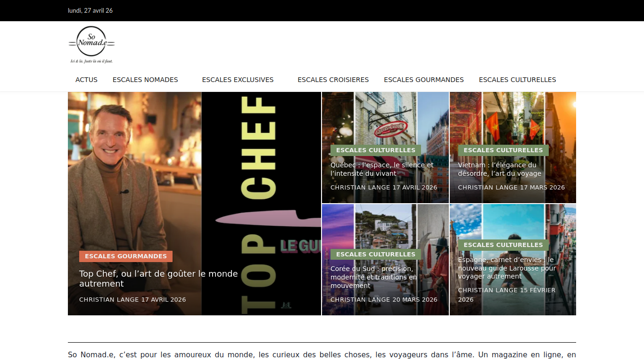
Task: Go to ESCALES EXCLUSIVES in the navigation
Action: [238, 80]
